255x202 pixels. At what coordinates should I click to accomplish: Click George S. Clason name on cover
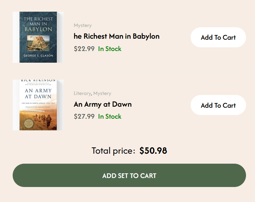pos(38,56)
